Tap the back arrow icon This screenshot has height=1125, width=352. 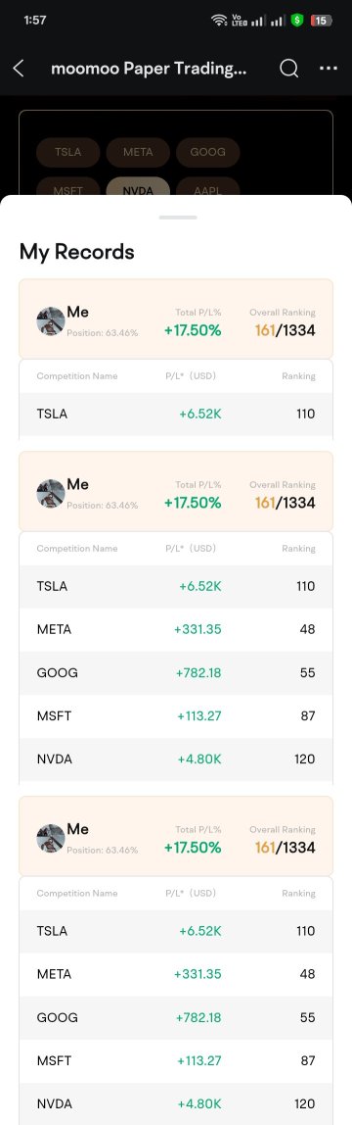[19, 69]
